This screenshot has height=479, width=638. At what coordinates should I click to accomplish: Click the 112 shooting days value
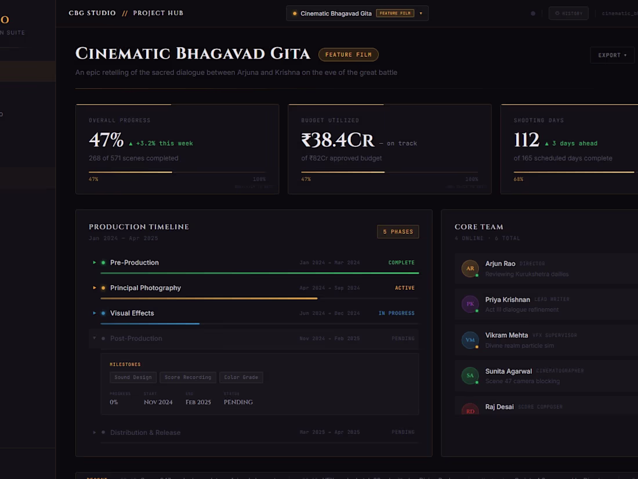click(x=527, y=140)
